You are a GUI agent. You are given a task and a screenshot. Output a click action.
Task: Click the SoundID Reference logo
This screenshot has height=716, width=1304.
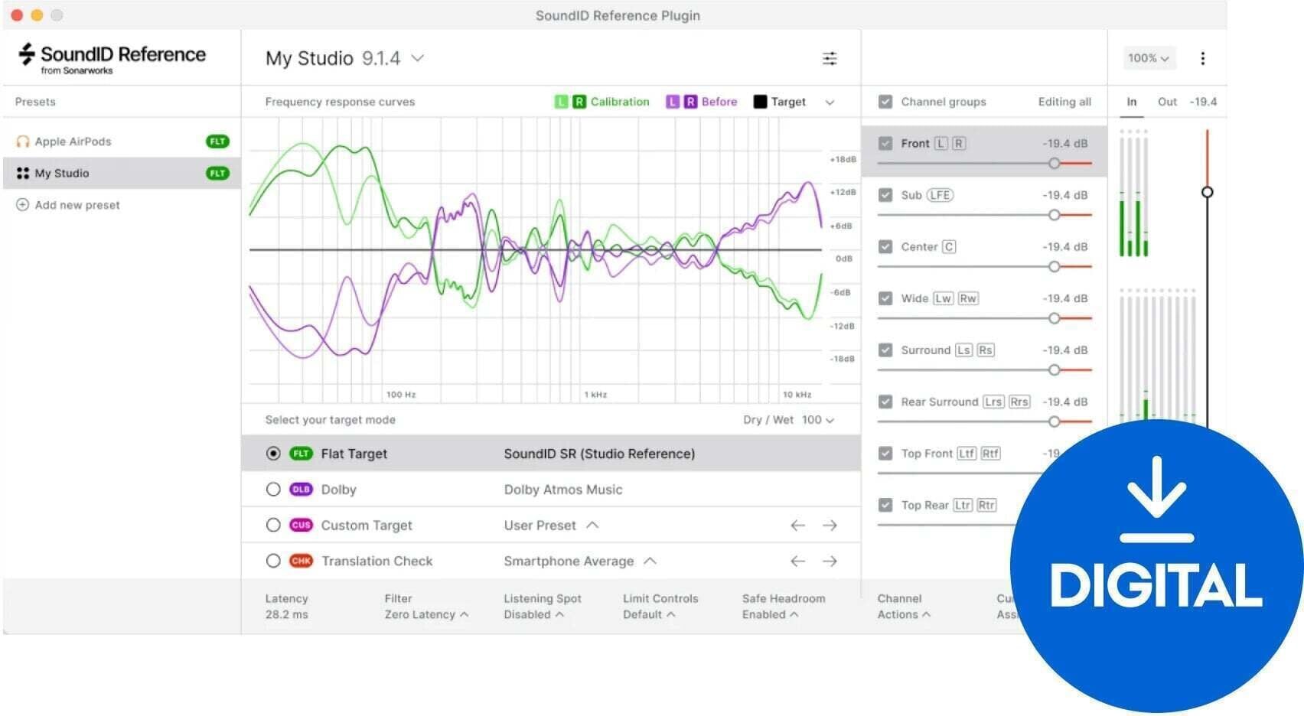click(112, 58)
